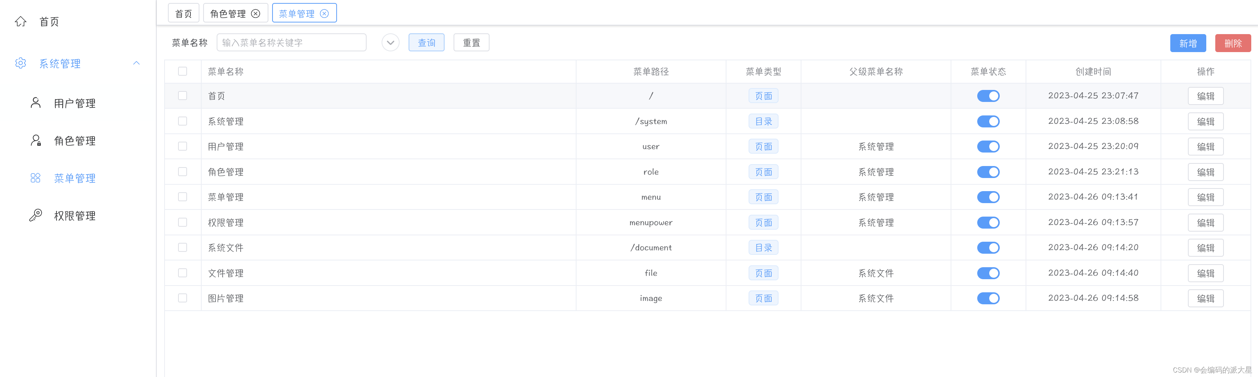Toggle the status switch for role row
Screen dimensions: 1258x377
[x=988, y=172]
